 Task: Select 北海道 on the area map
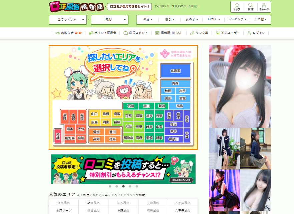175,71
